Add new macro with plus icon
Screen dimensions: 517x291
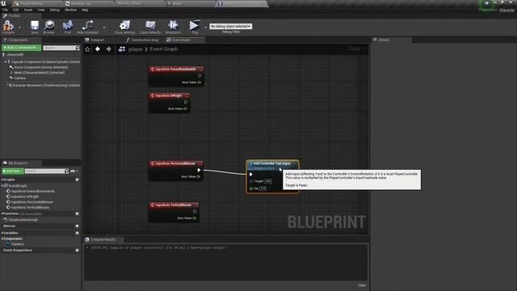click(78, 226)
